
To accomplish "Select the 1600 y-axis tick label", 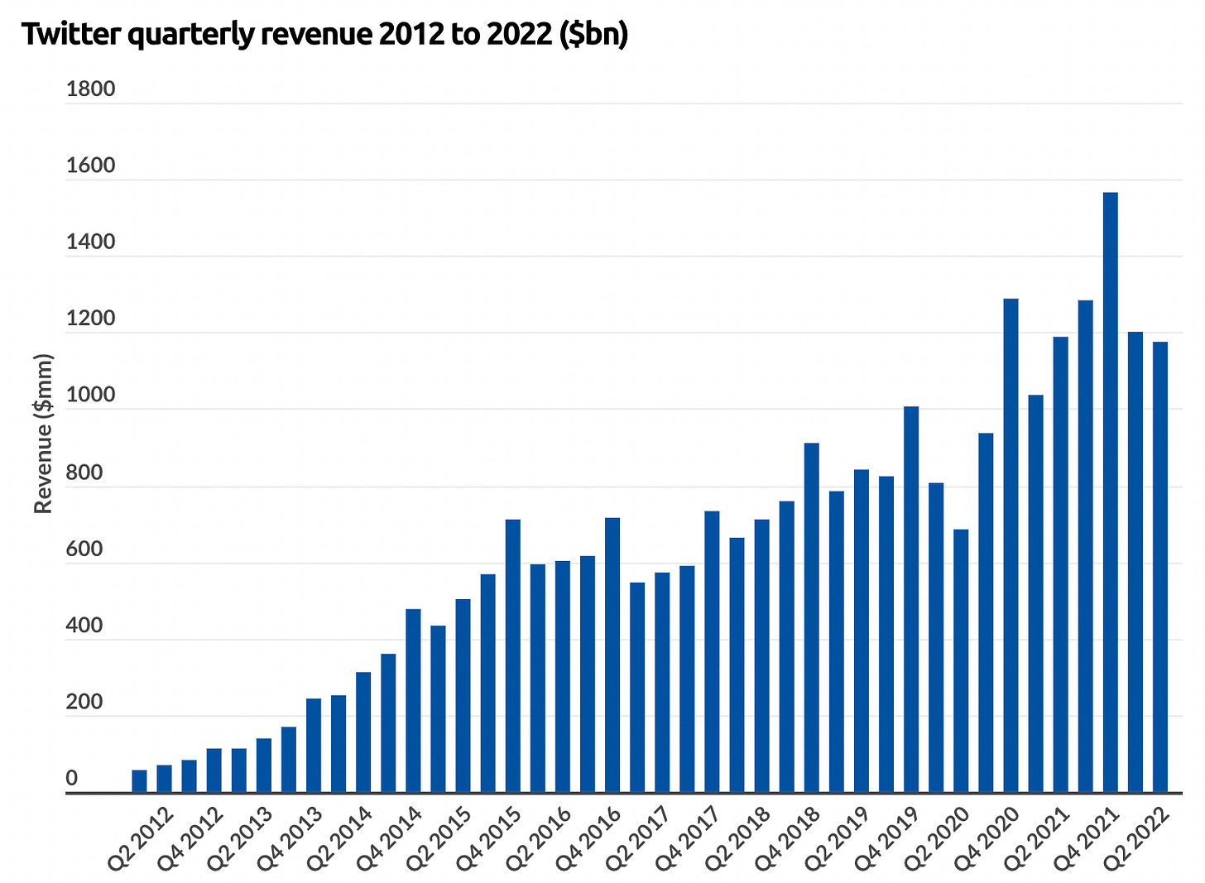I will 90,166.
